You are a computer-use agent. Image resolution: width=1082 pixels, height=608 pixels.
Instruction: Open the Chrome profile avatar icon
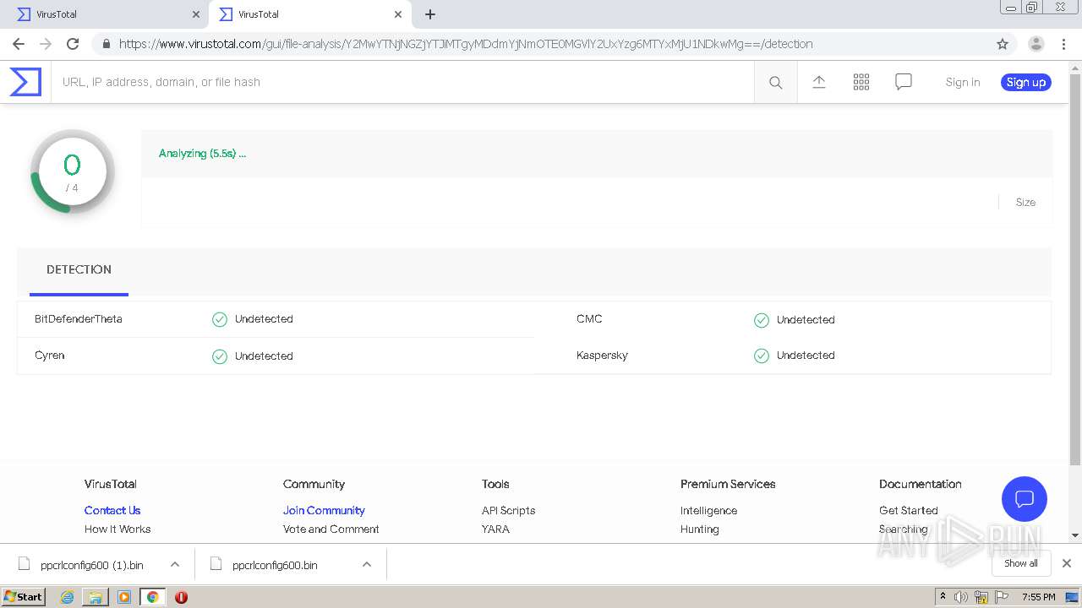tap(1036, 44)
